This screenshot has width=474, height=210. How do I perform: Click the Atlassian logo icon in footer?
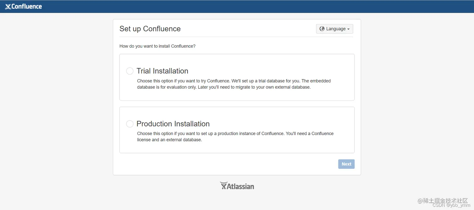[x=223, y=186]
